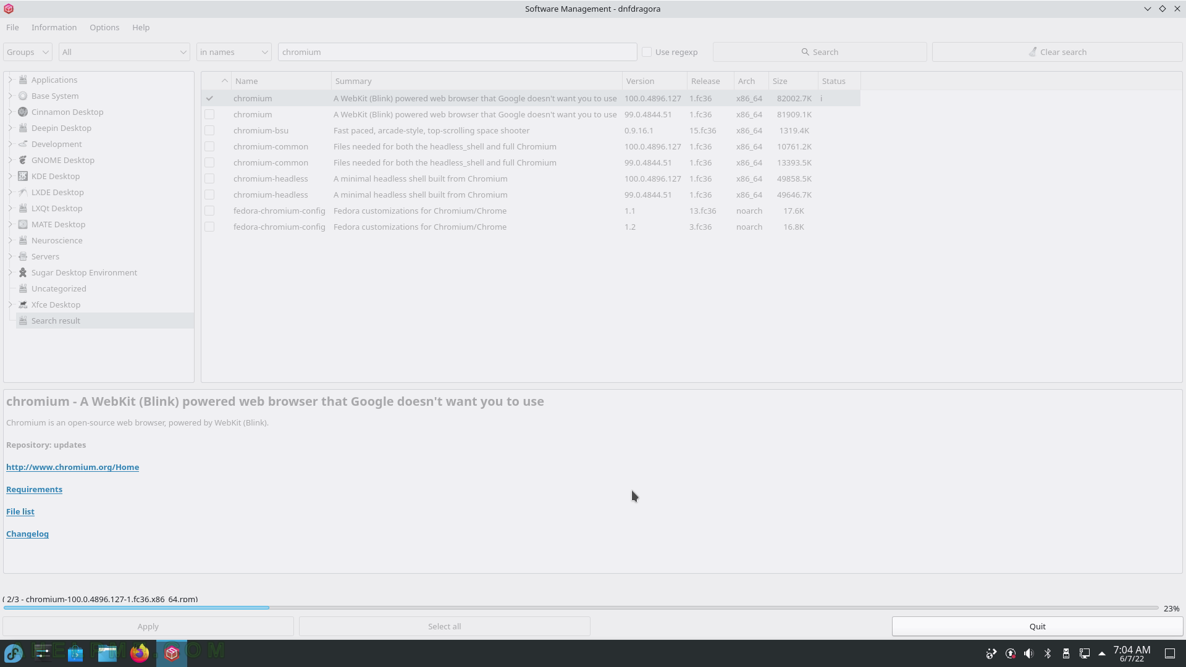This screenshot has height=667, width=1186.
Task: Open the Fedora application launcher
Action: (x=14, y=653)
